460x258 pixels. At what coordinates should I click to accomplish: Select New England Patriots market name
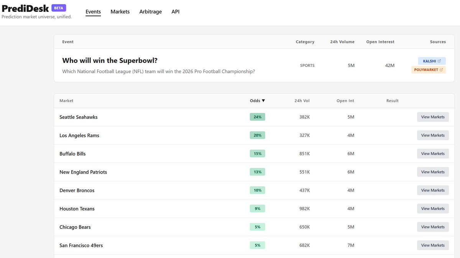[x=83, y=172]
